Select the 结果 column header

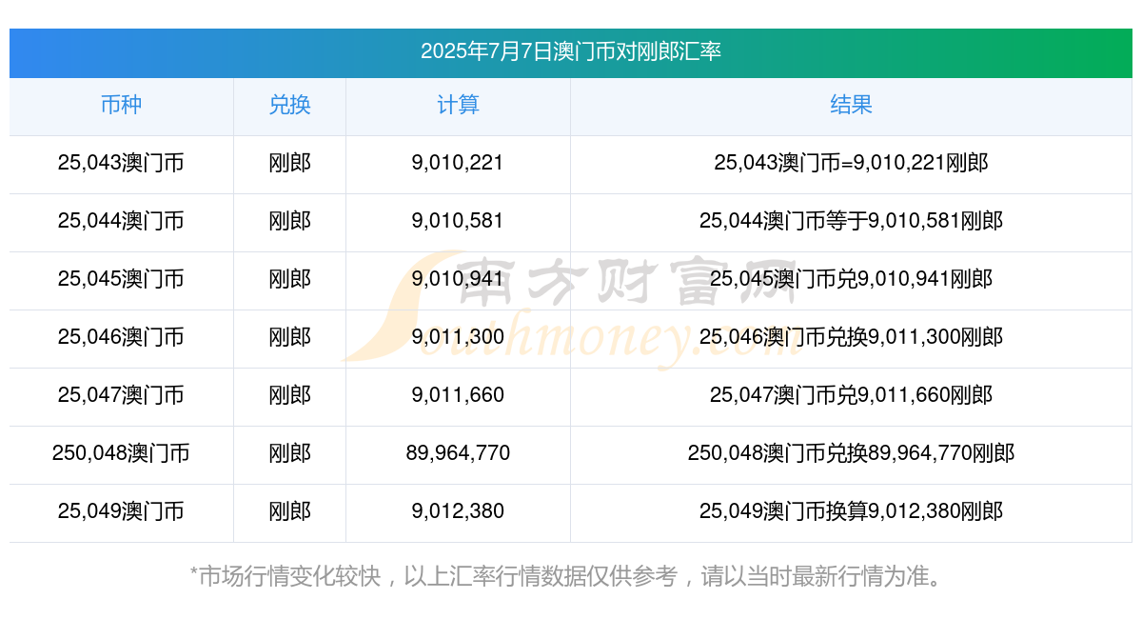(x=851, y=105)
